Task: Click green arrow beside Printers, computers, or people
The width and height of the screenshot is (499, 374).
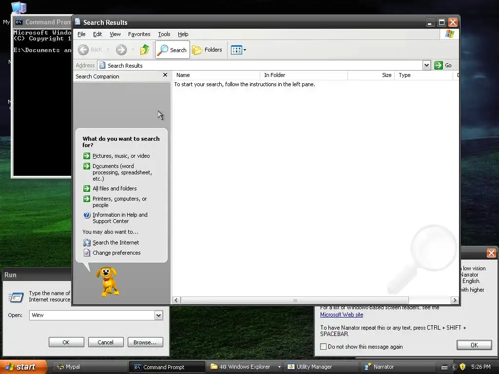Action: [x=87, y=199]
